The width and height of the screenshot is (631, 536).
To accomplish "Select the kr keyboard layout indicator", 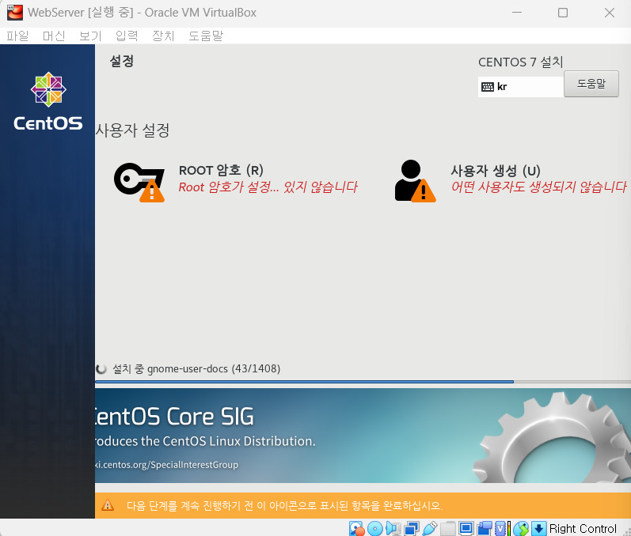I will coord(520,87).
